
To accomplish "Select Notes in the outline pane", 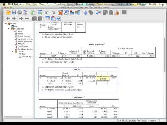I will click(21, 34).
